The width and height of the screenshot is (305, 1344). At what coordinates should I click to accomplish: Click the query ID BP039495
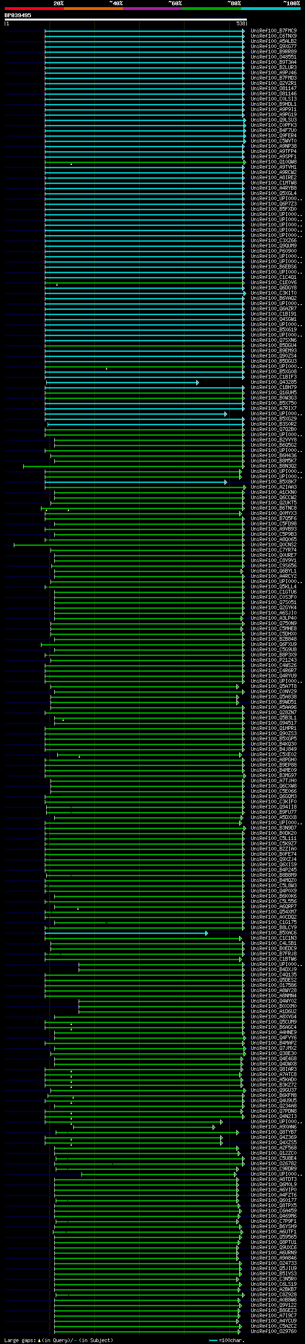[18, 15]
